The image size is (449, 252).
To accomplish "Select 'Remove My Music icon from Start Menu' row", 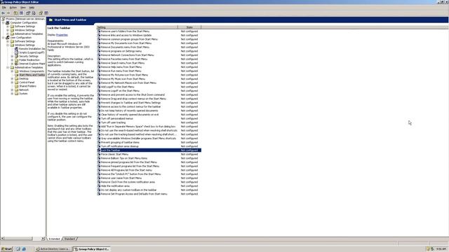I will pyautogui.click(x=149, y=78).
